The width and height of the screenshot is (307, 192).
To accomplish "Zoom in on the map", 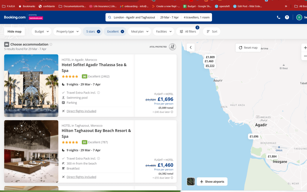I will [x=305, y=48].
